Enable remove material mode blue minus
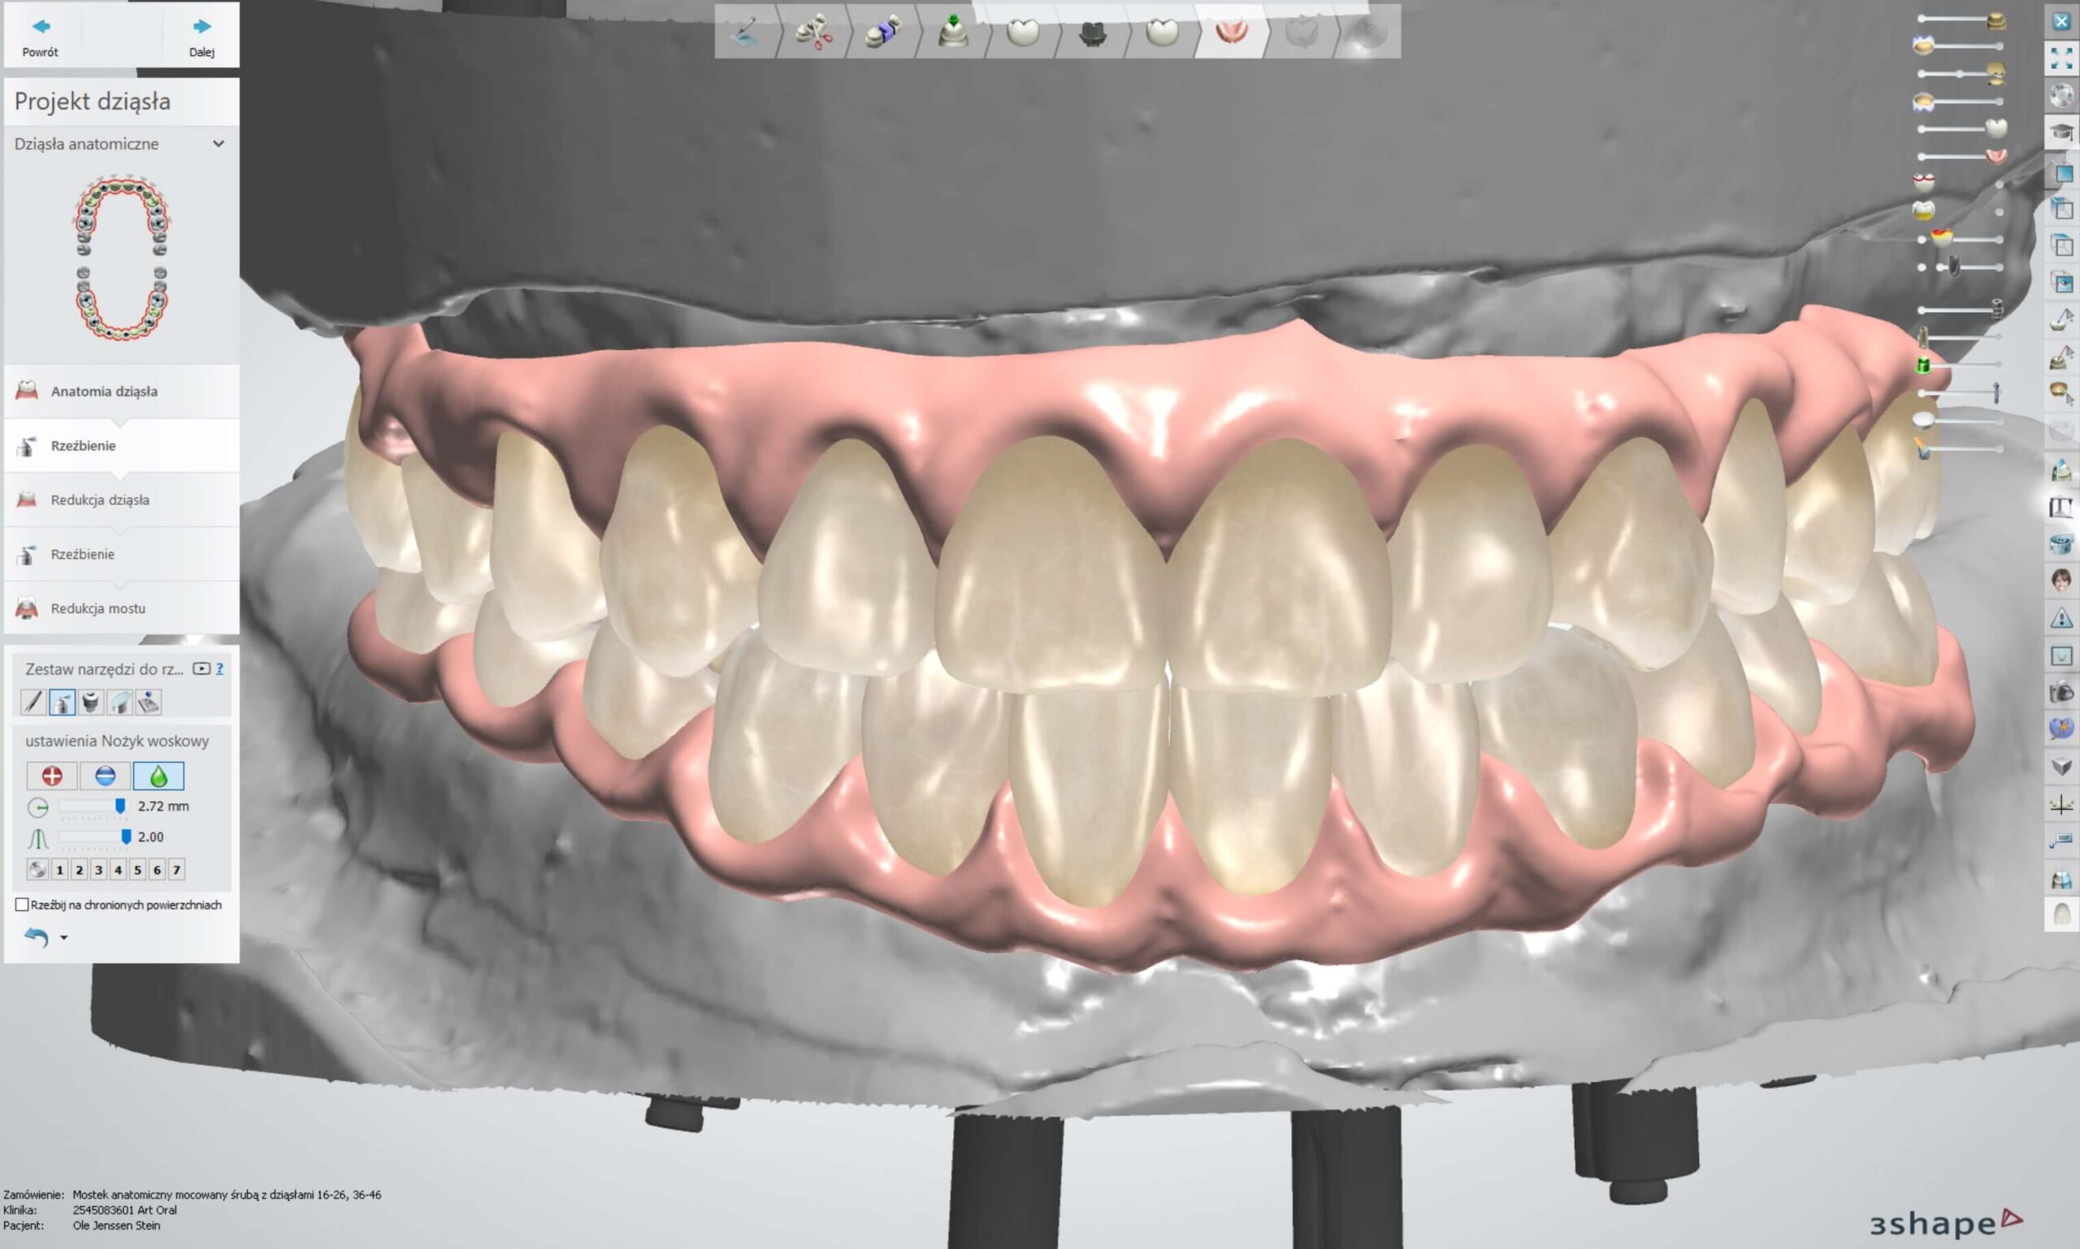Screen dimensions: 2080x1249 pyautogui.click(x=106, y=776)
